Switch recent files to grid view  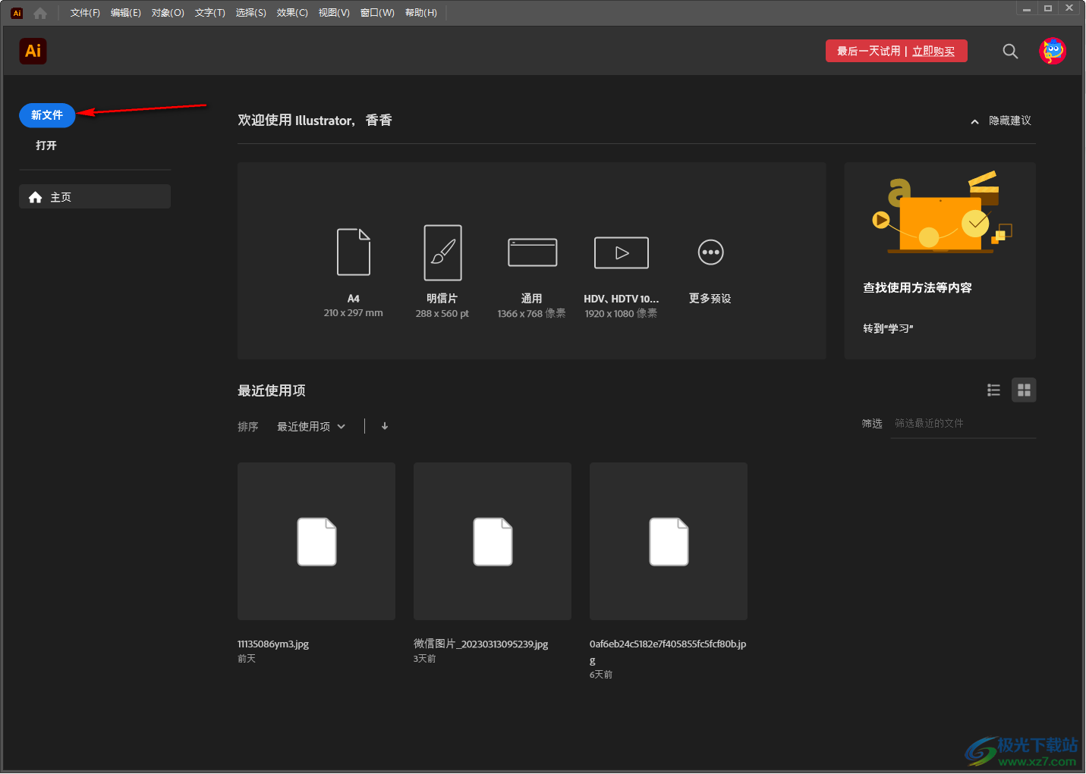click(x=1024, y=390)
